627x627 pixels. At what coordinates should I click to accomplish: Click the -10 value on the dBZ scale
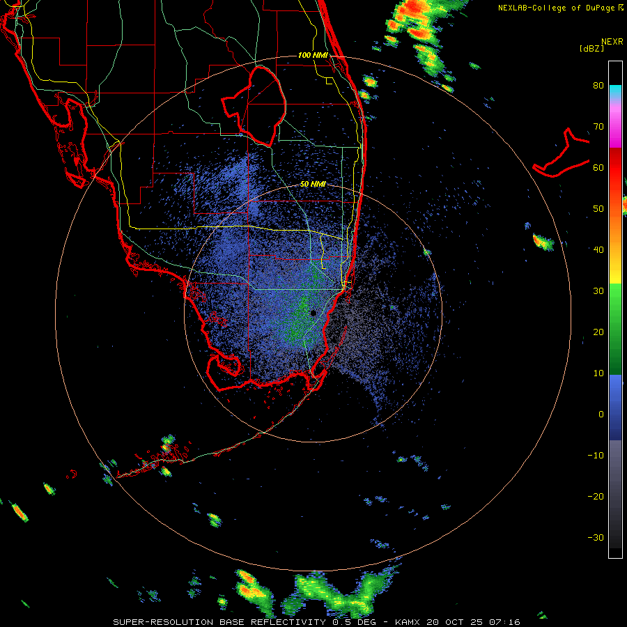(596, 456)
